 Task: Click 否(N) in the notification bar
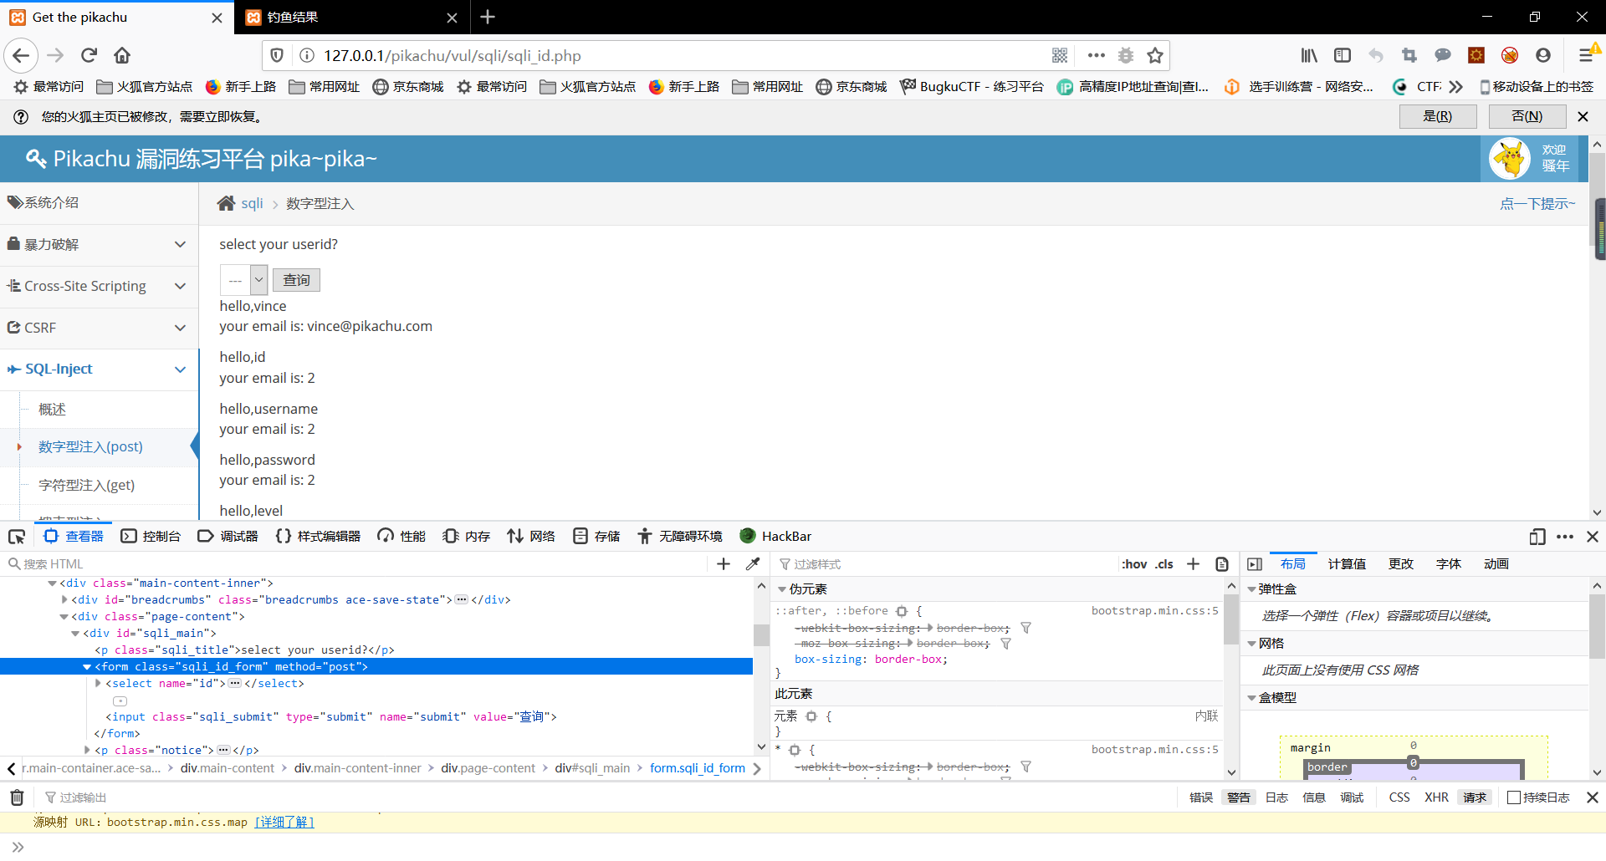(1527, 116)
